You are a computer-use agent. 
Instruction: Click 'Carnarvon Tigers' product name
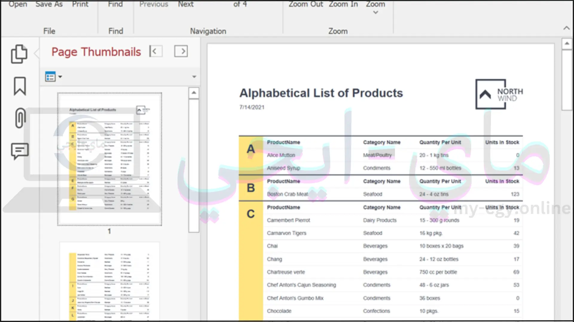point(286,233)
